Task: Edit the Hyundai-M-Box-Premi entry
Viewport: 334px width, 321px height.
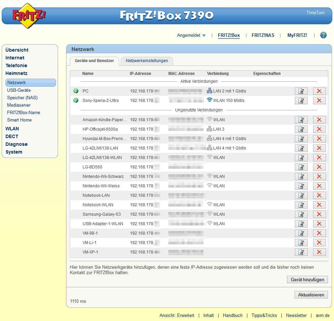Action: [301, 138]
